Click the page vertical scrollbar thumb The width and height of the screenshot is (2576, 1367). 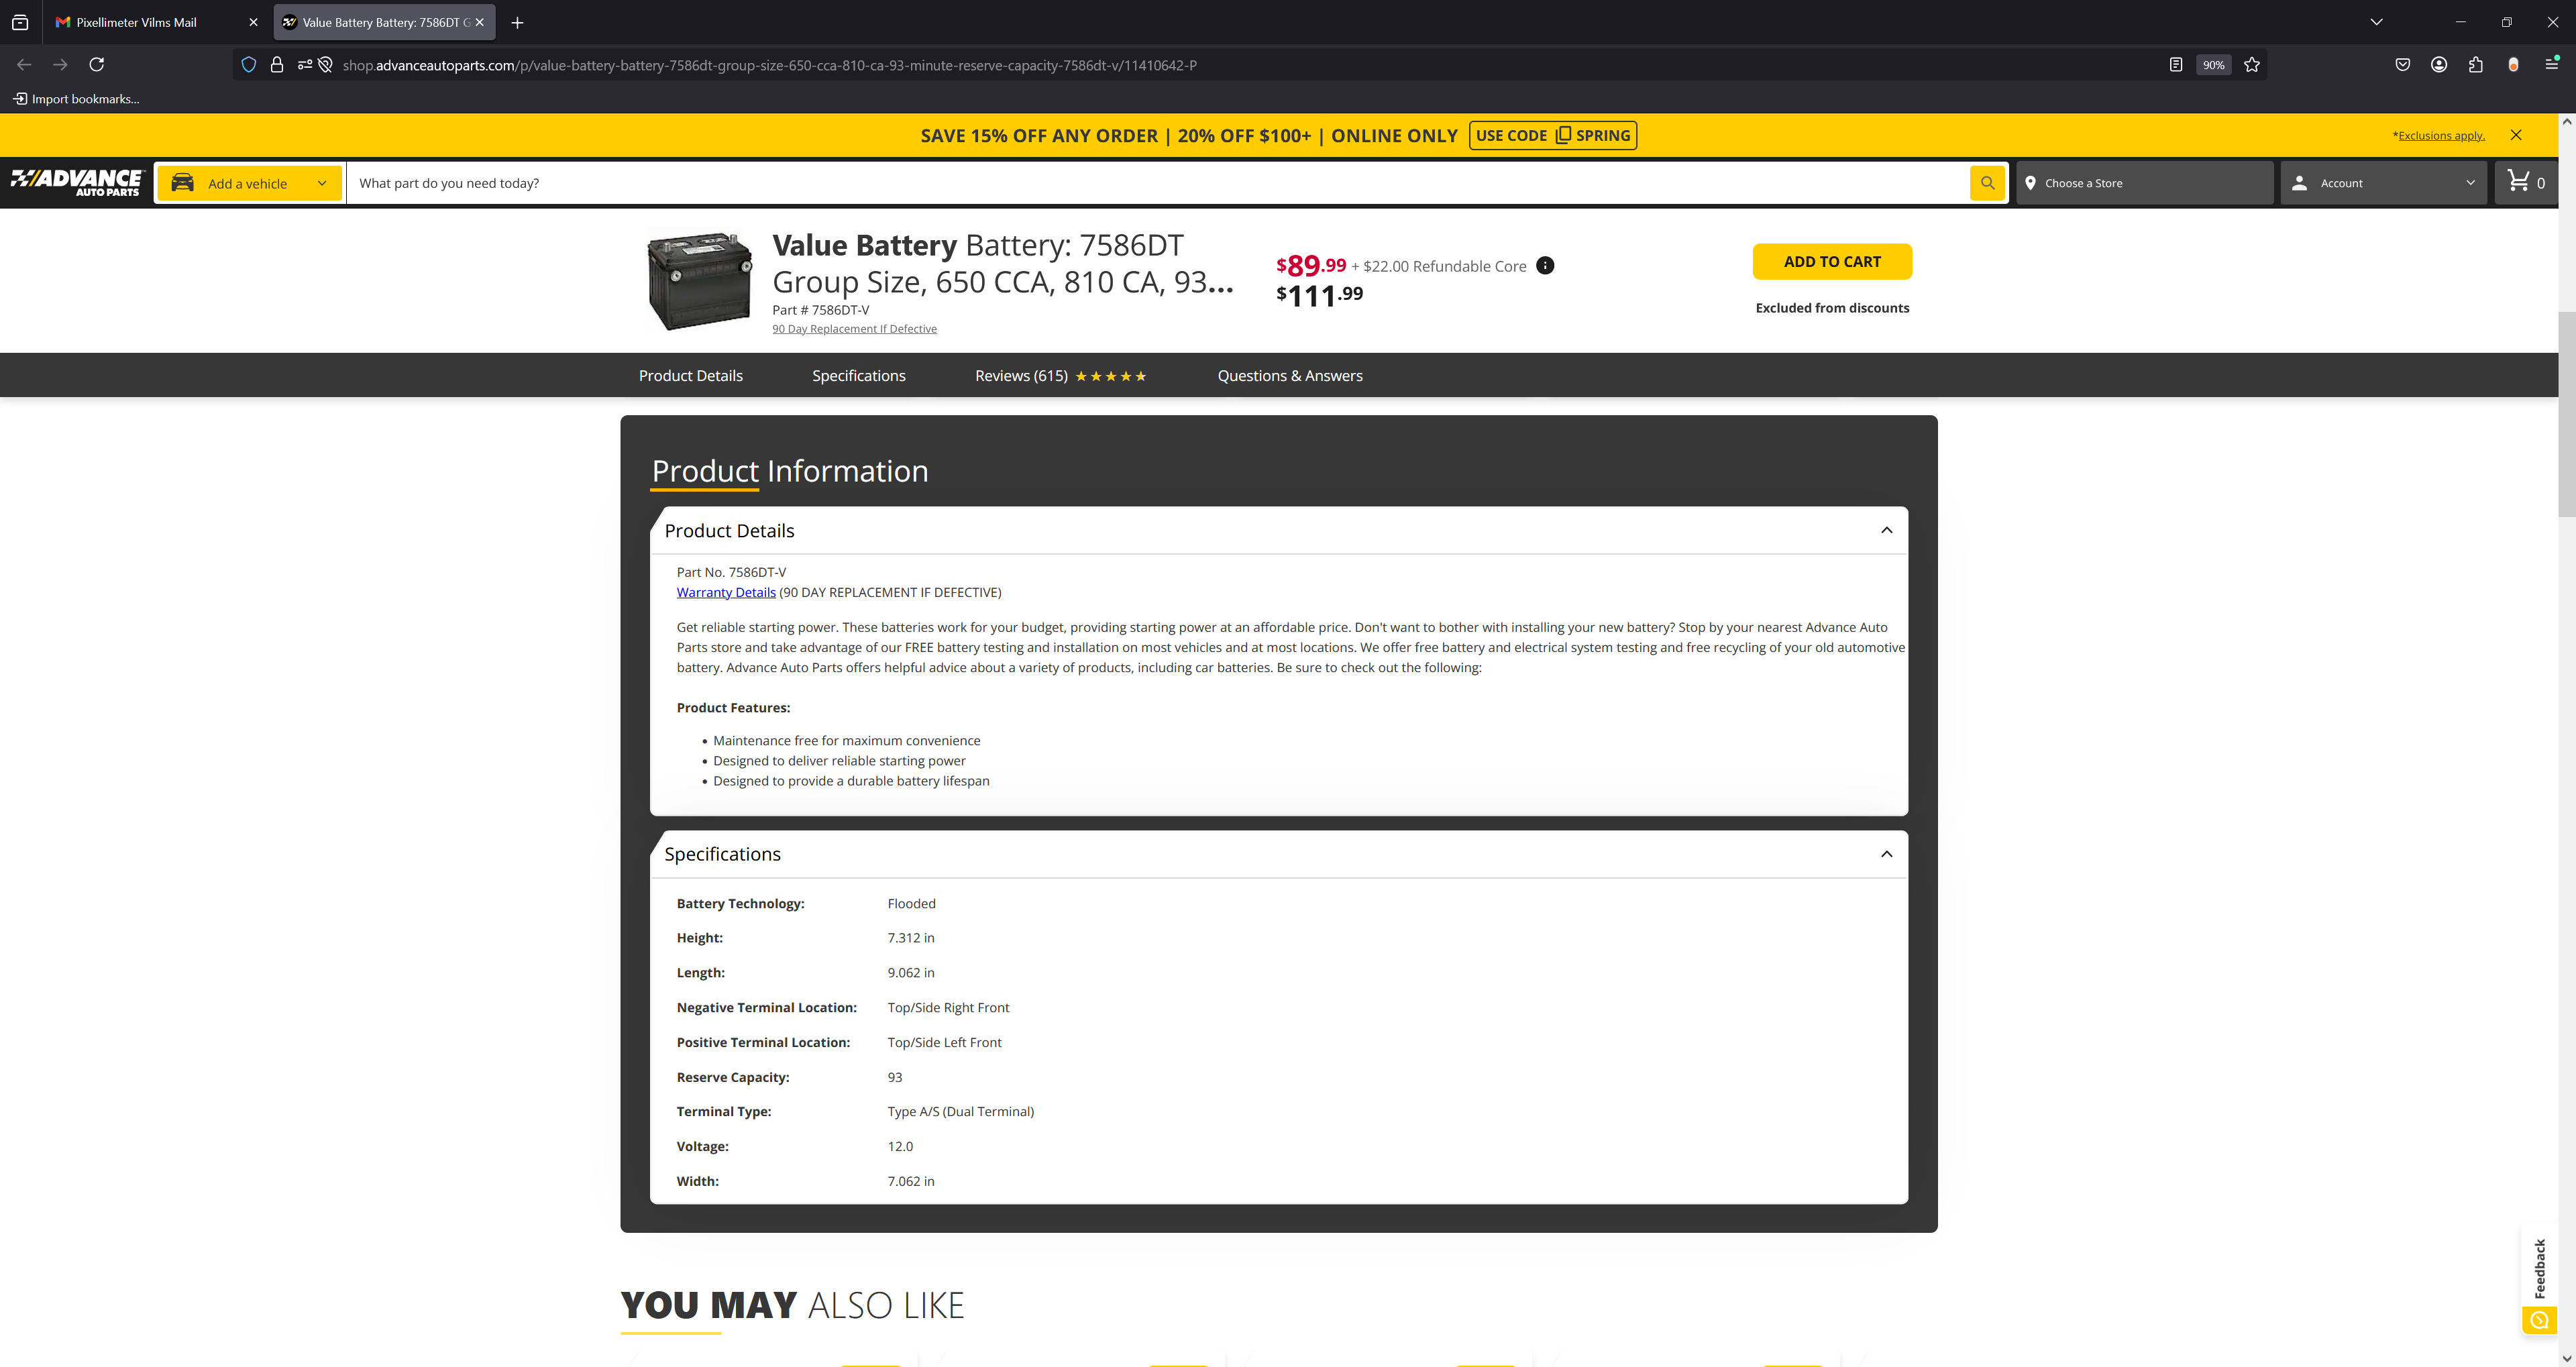point(2566,415)
